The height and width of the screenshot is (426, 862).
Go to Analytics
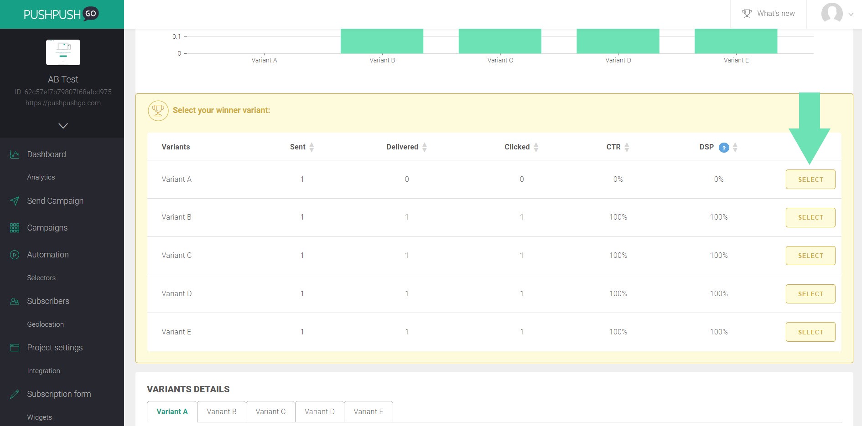click(41, 177)
